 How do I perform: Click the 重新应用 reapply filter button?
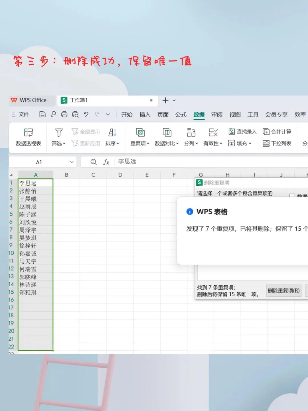point(86,143)
